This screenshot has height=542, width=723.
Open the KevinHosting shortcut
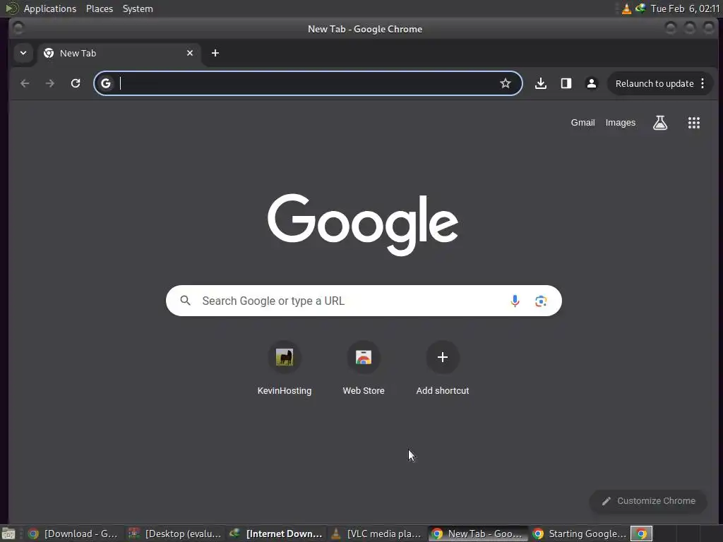coord(285,368)
